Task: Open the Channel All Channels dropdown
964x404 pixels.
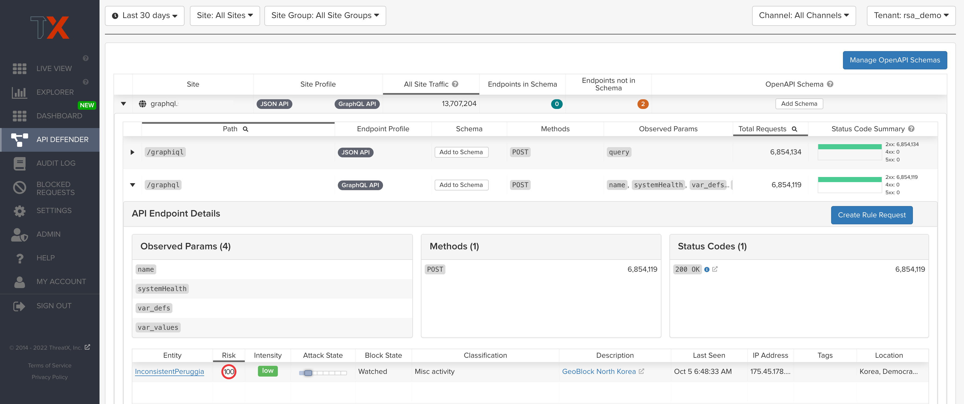Action: click(x=803, y=16)
